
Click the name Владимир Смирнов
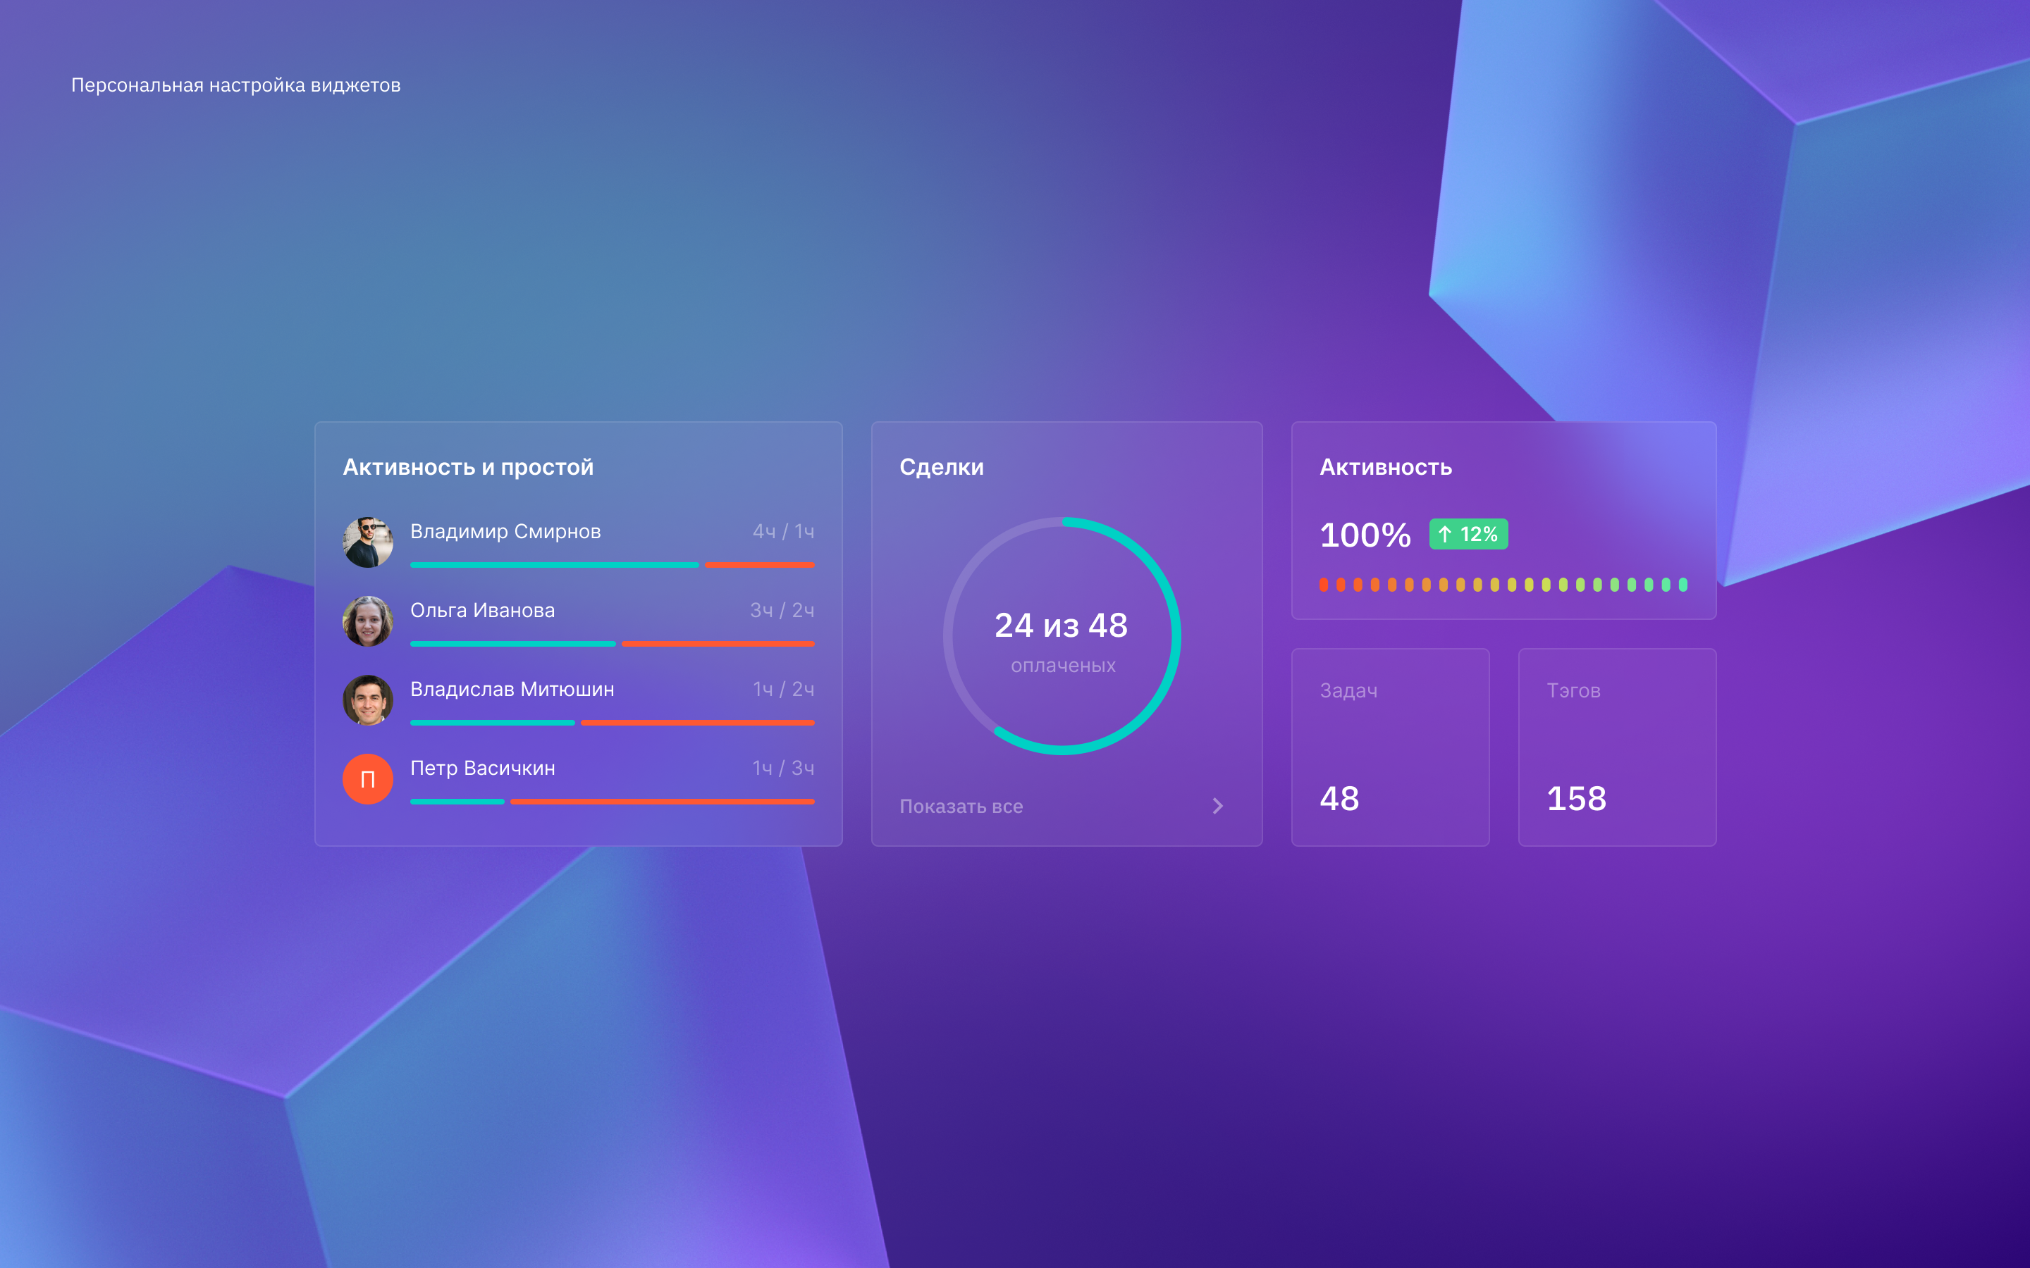click(505, 532)
